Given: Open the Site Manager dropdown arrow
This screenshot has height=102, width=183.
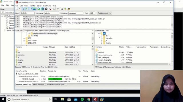Looking at the screenshot, I should coord(19,9).
